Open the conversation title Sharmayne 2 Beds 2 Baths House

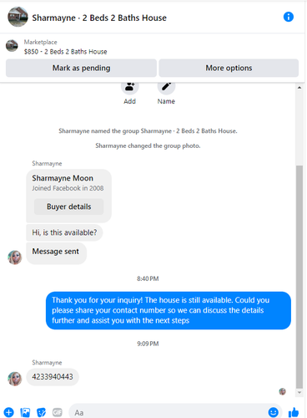99,18
